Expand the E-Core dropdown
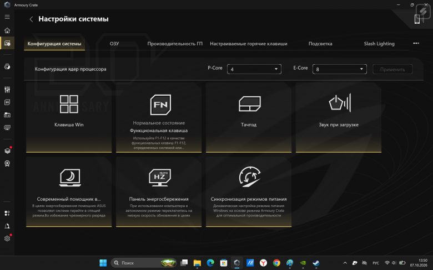Viewport: 433px width, 270px height. pyautogui.click(x=339, y=69)
